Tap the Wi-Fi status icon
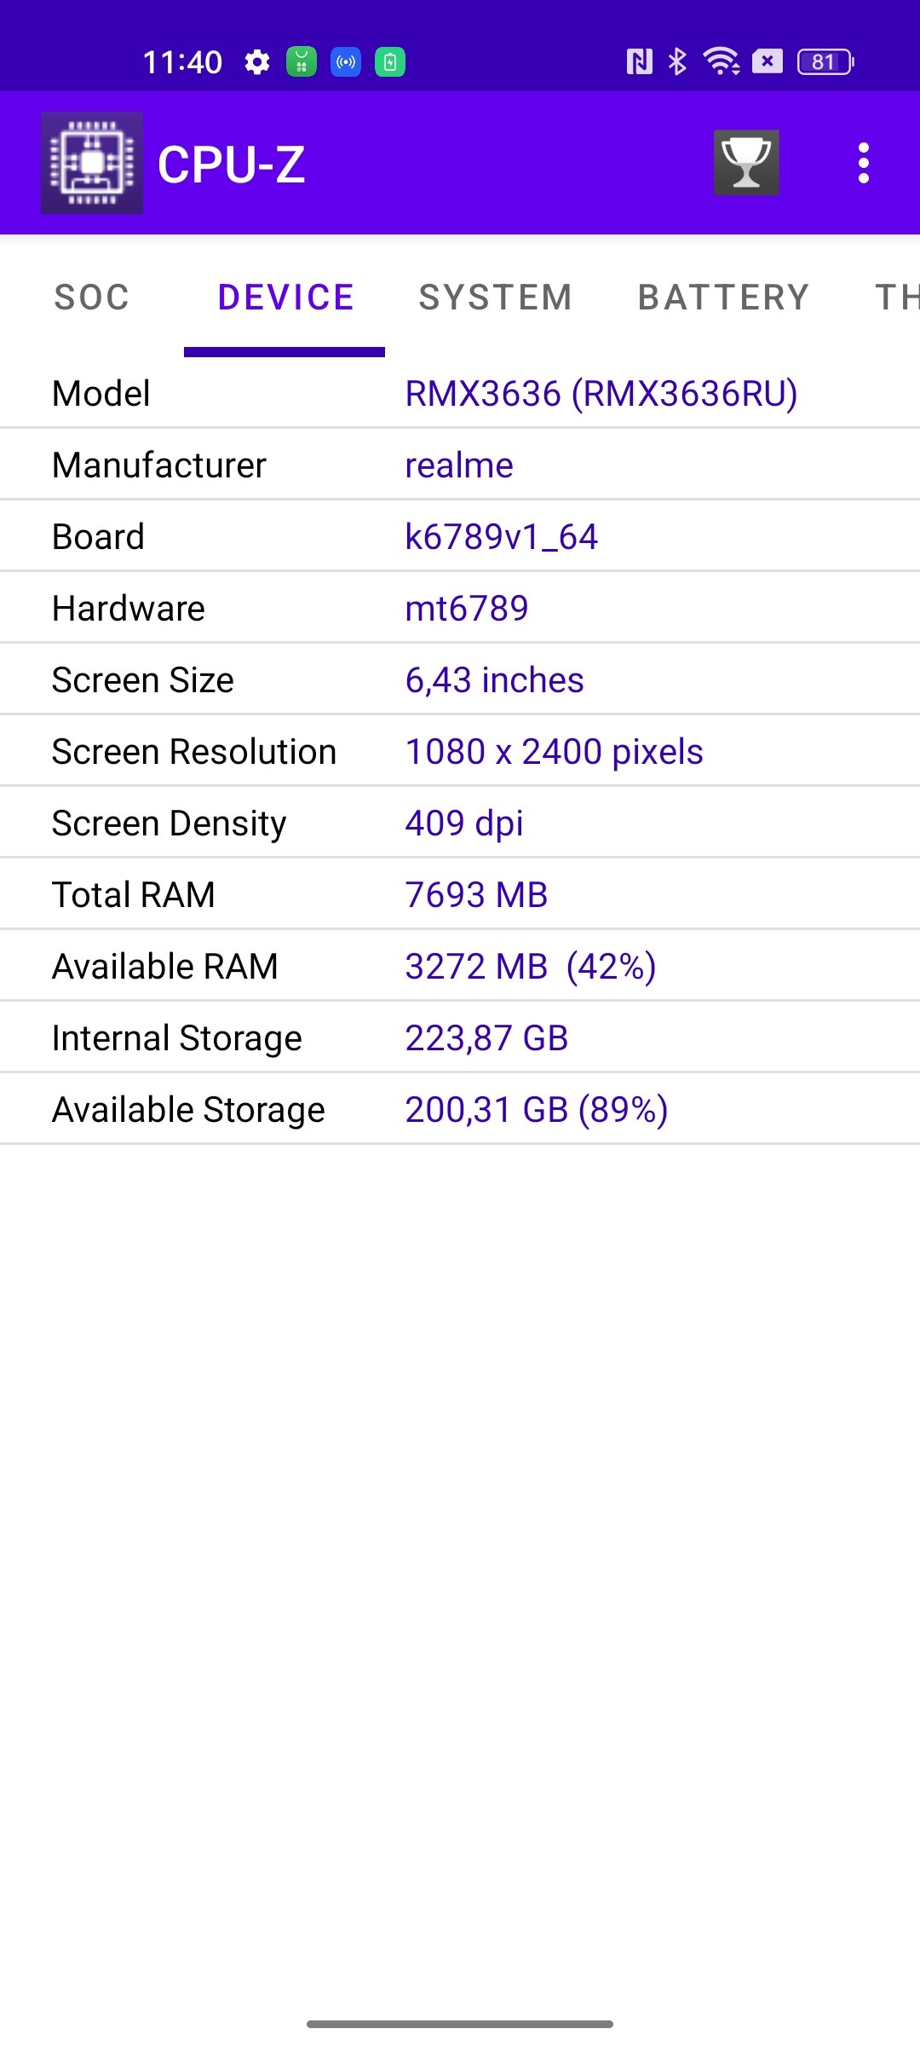This screenshot has width=920, height=2046. tap(721, 61)
